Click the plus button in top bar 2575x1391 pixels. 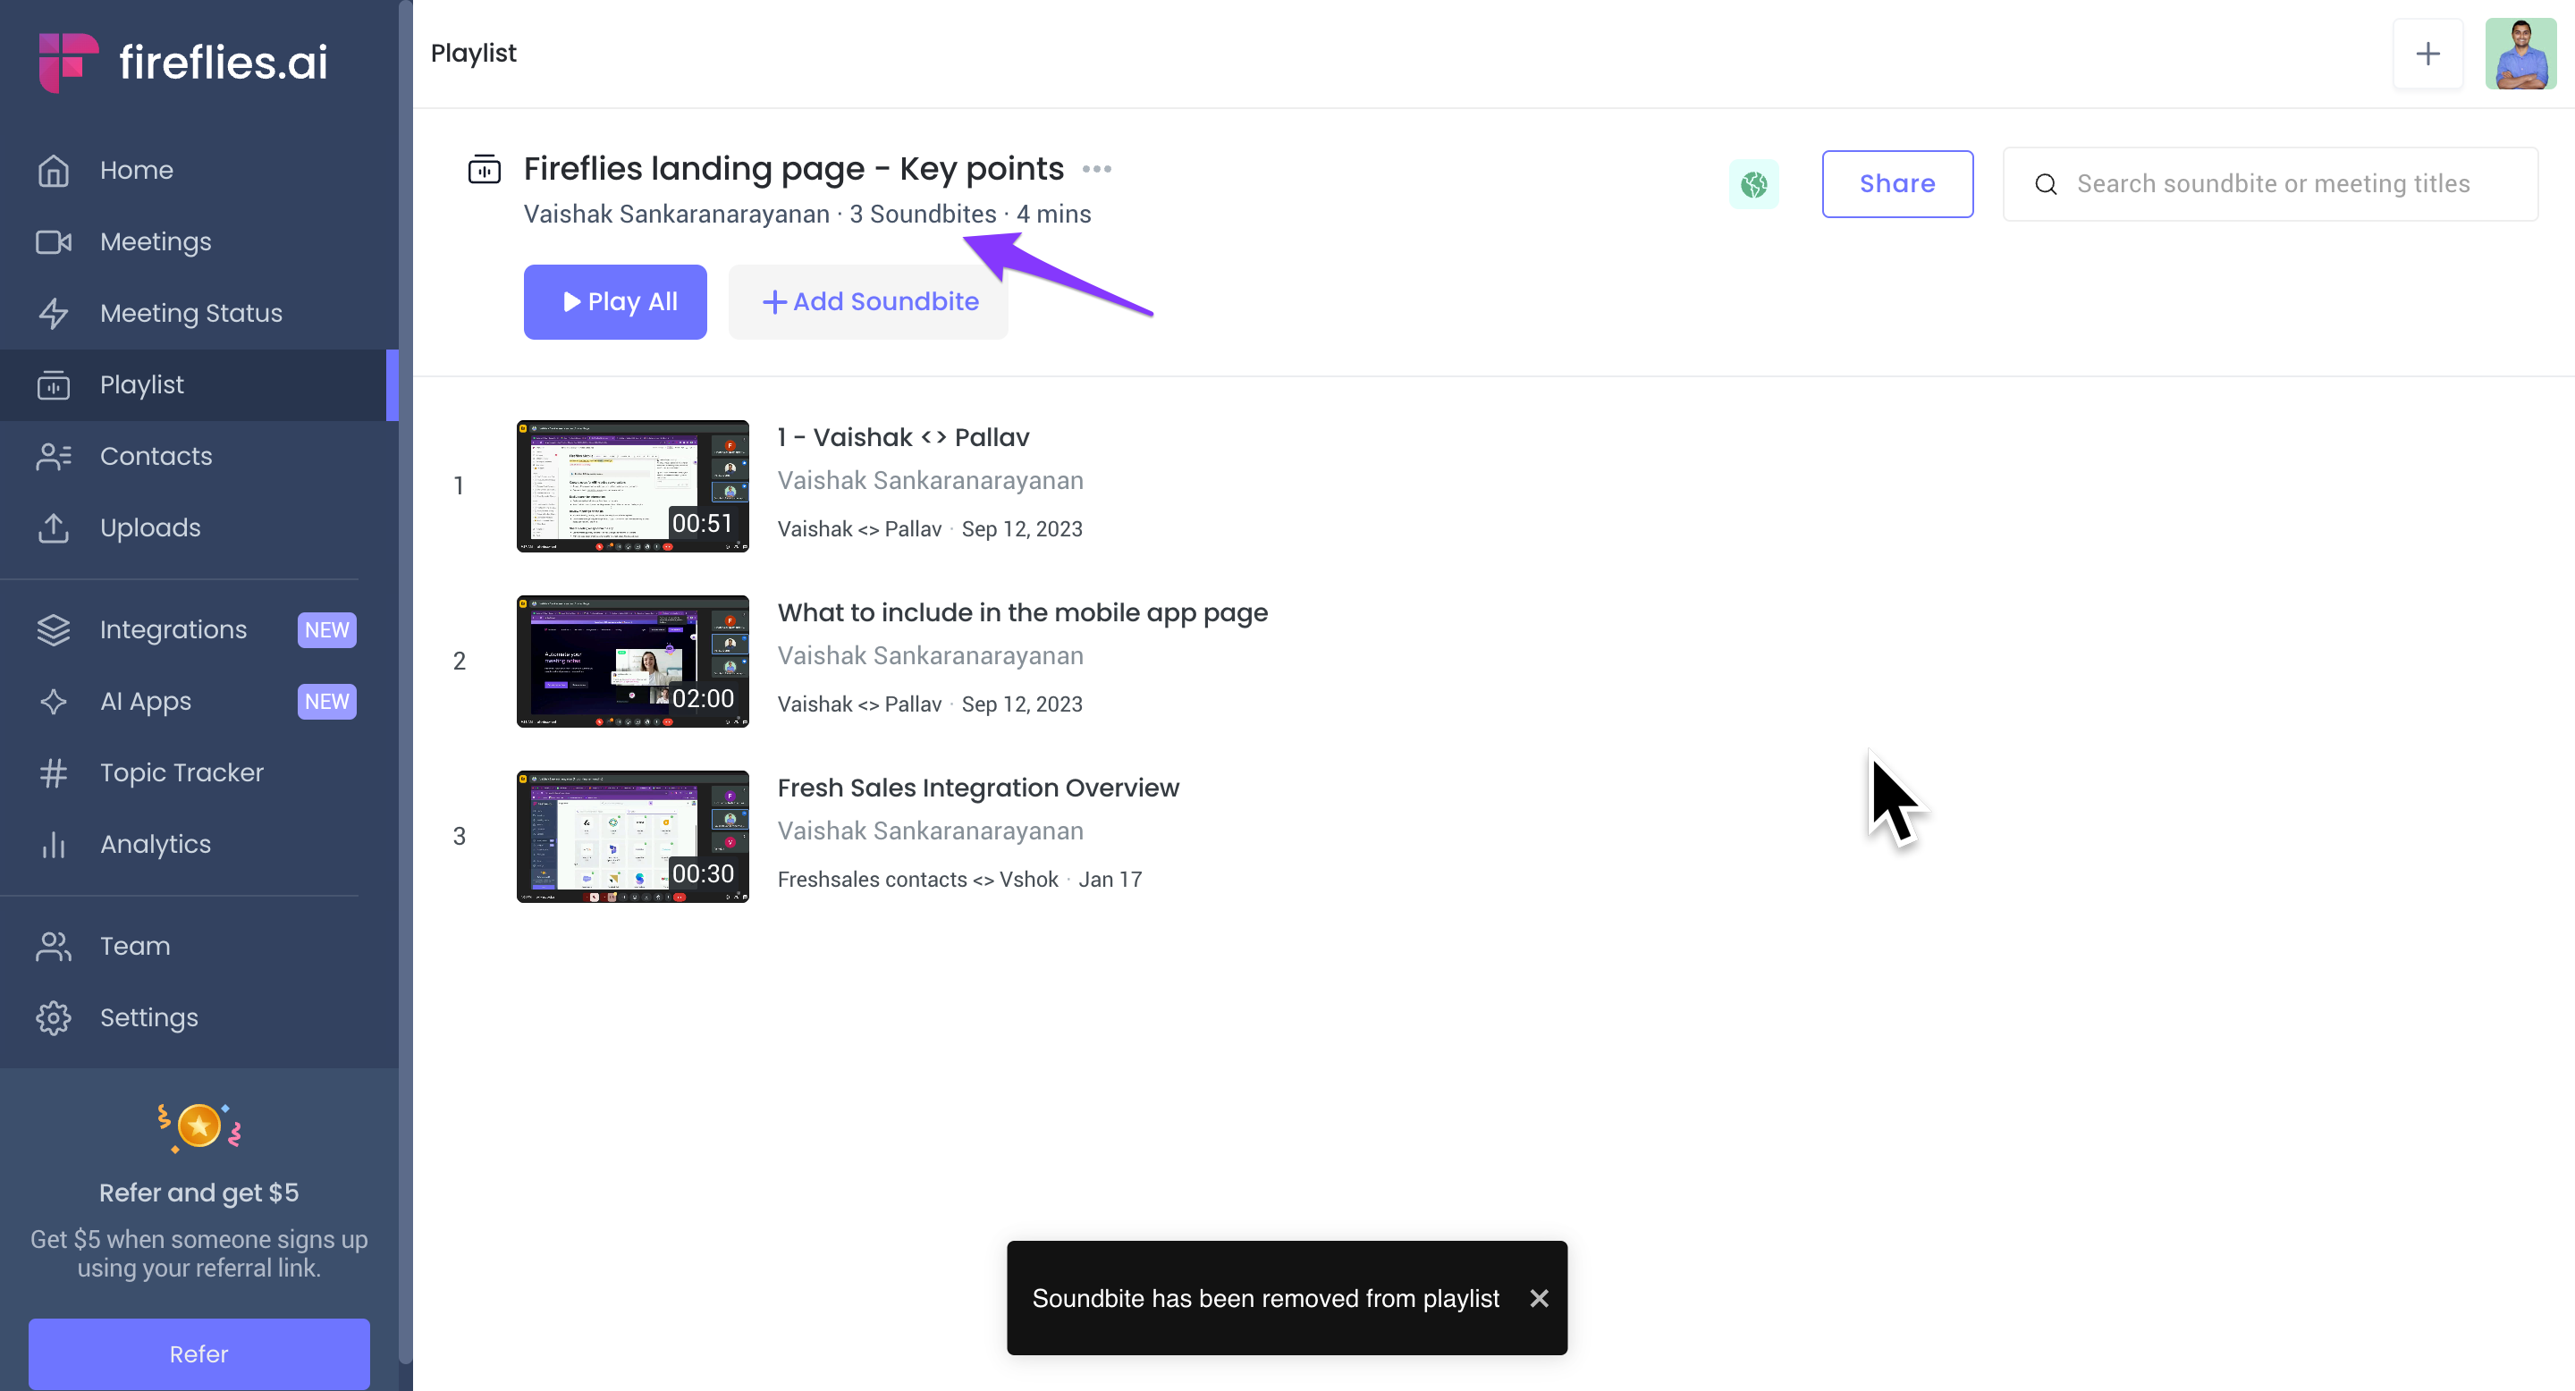(2428, 53)
